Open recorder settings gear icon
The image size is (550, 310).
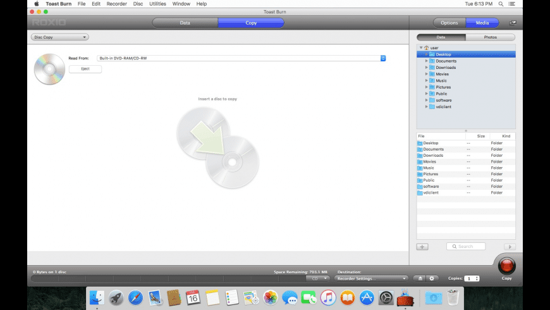tap(432, 278)
